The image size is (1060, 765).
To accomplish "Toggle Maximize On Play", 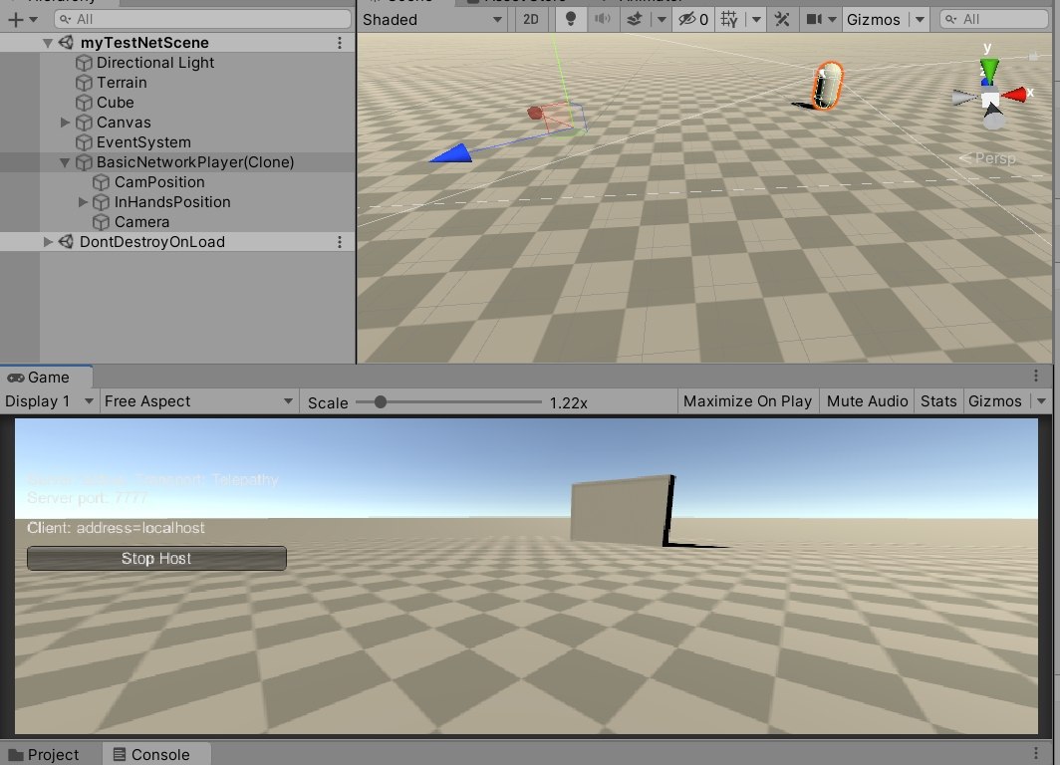I will coord(747,401).
